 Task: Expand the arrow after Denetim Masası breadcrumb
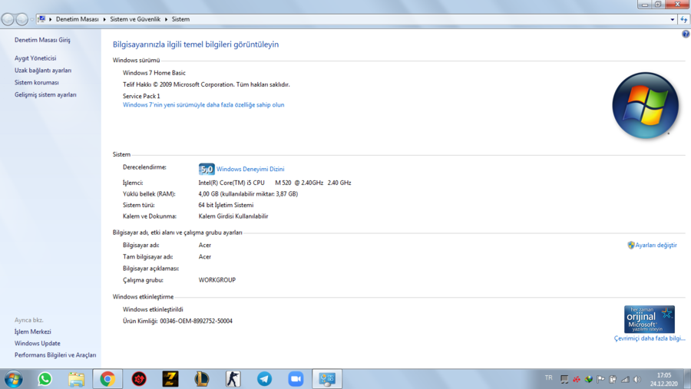click(x=104, y=19)
